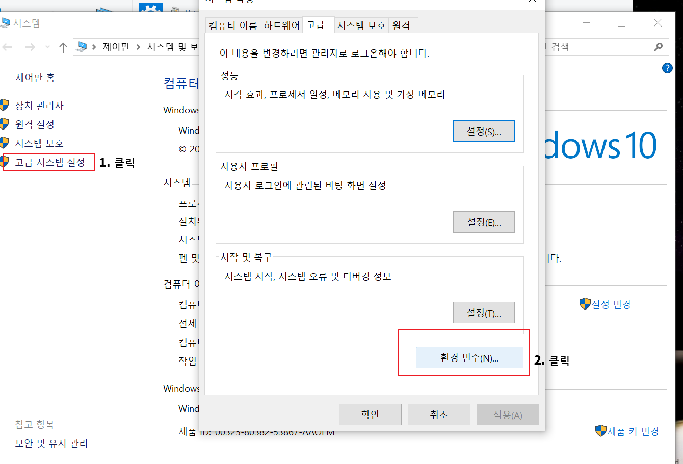Screen dimensions: 683x464
Task: Open the 시스템 보호 sidebar link
Action: [x=39, y=143]
